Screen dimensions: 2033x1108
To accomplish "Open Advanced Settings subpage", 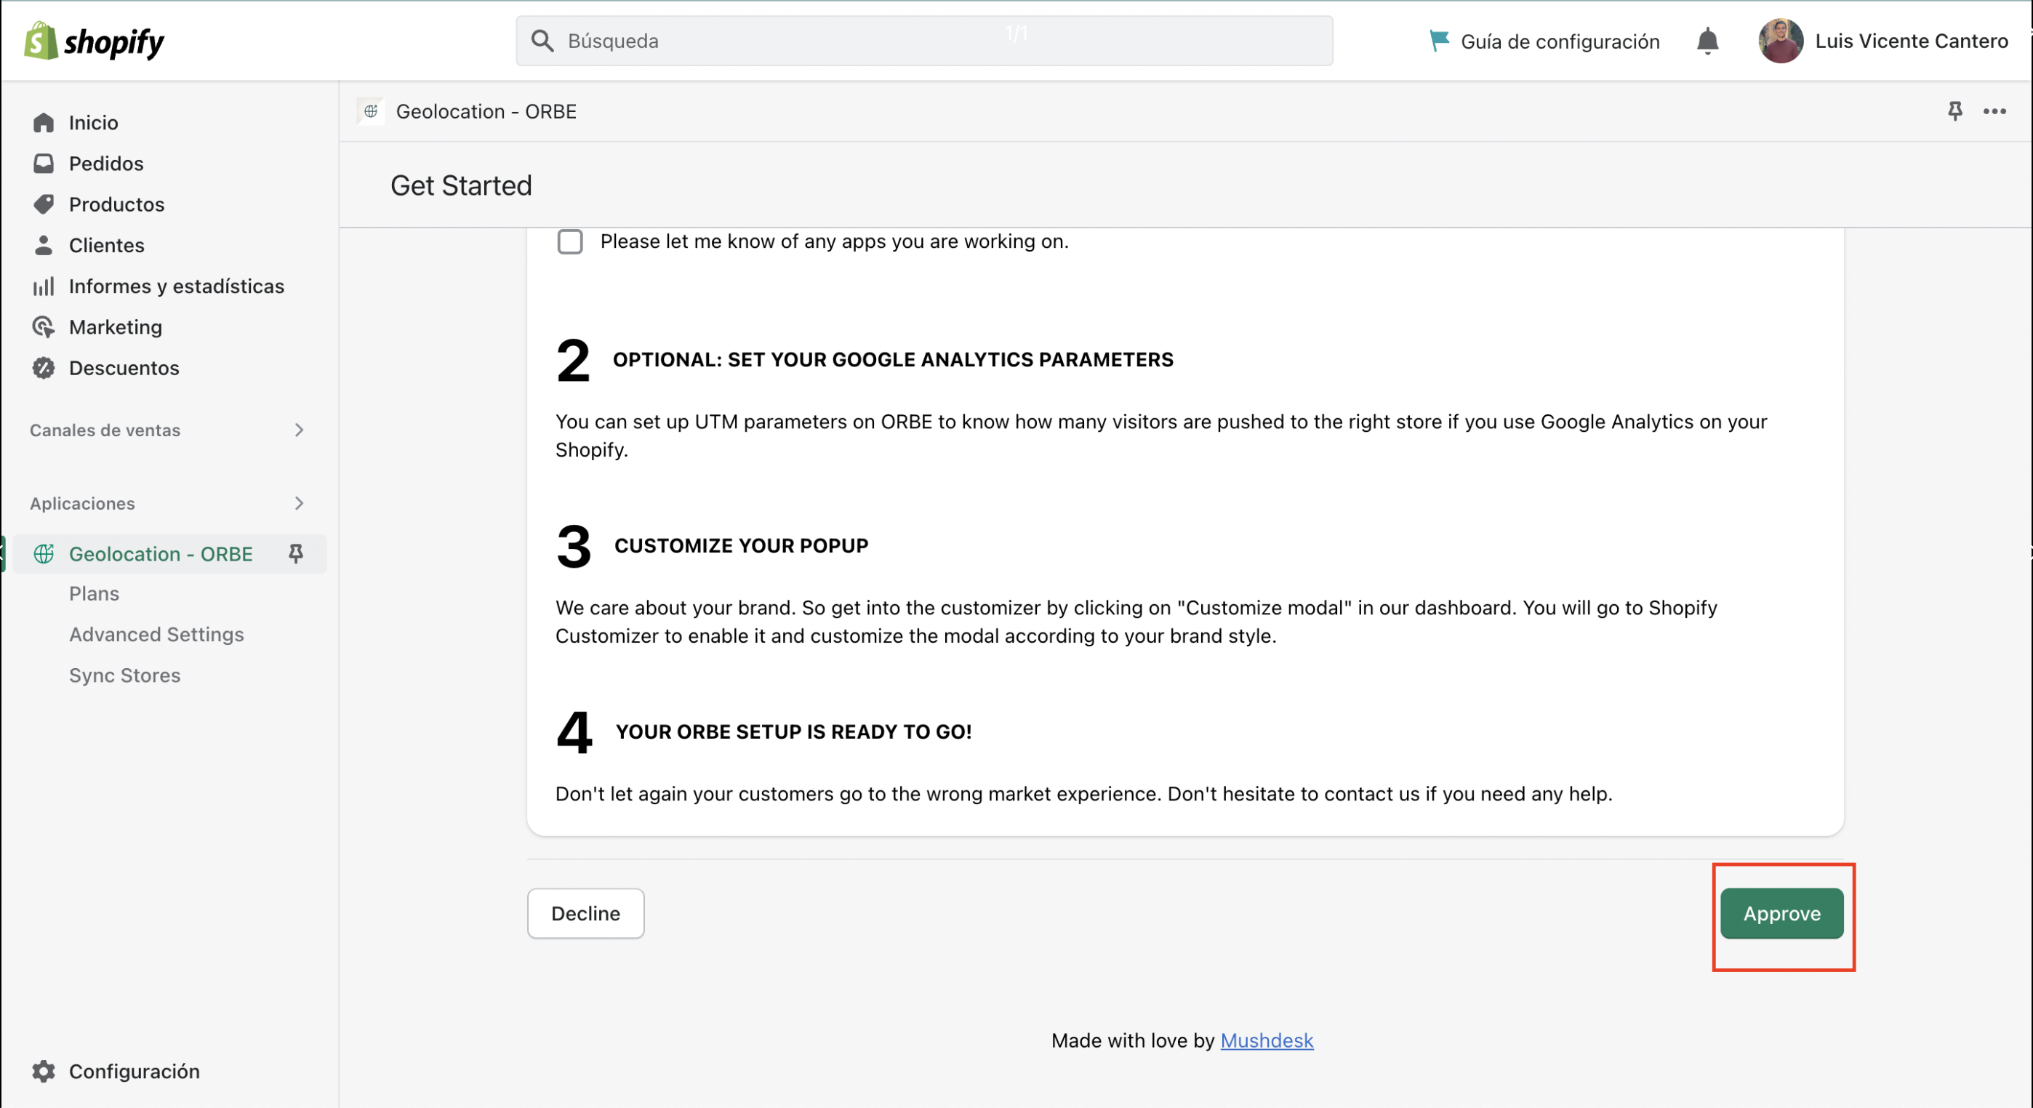I will (156, 635).
